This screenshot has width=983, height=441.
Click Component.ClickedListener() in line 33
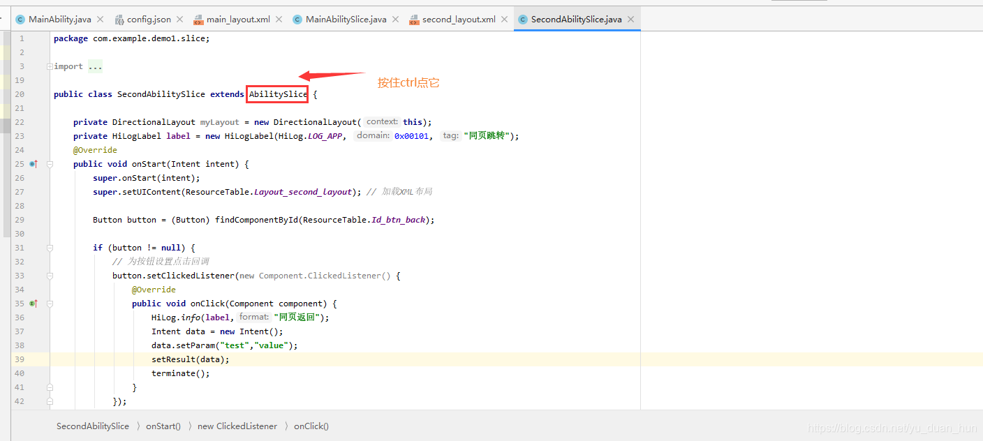325,276
